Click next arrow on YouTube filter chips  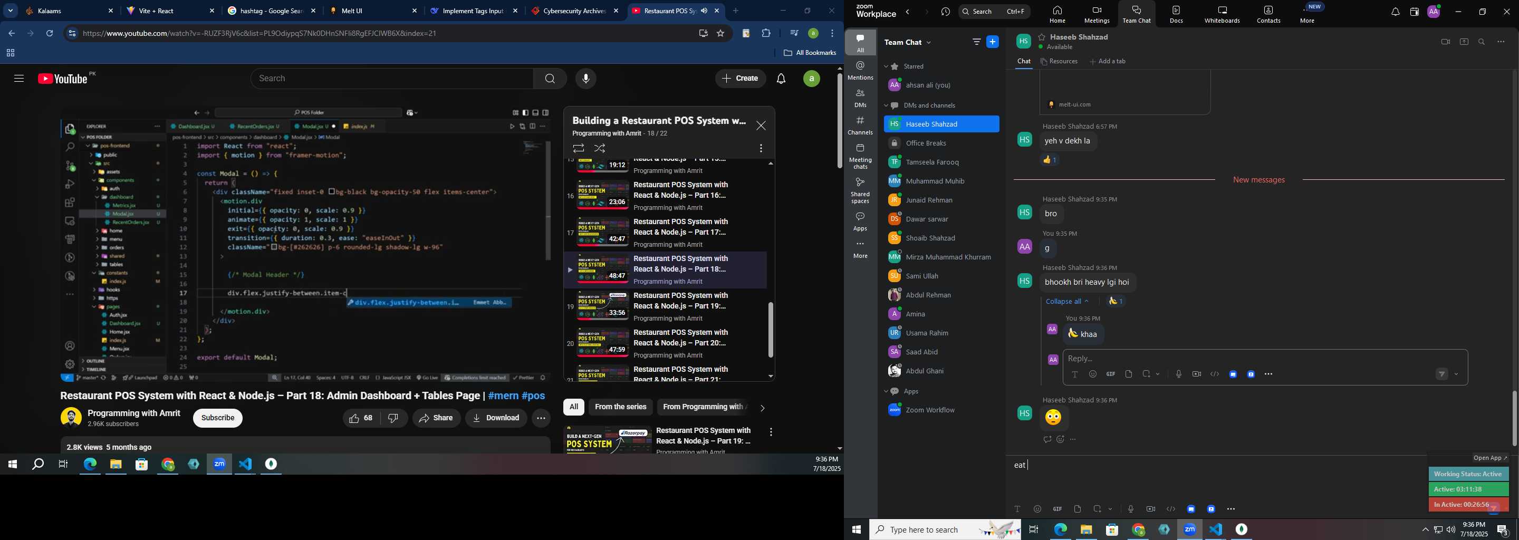pyautogui.click(x=762, y=408)
